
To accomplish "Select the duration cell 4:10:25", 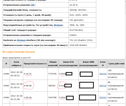I will 28,74.
